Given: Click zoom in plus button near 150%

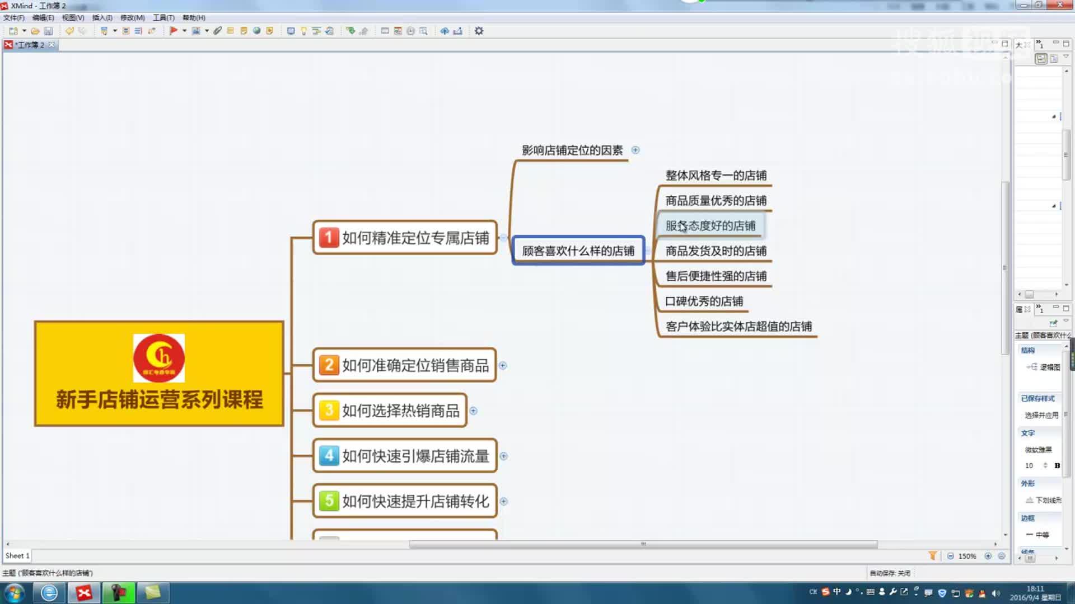Looking at the screenshot, I should click(x=988, y=556).
